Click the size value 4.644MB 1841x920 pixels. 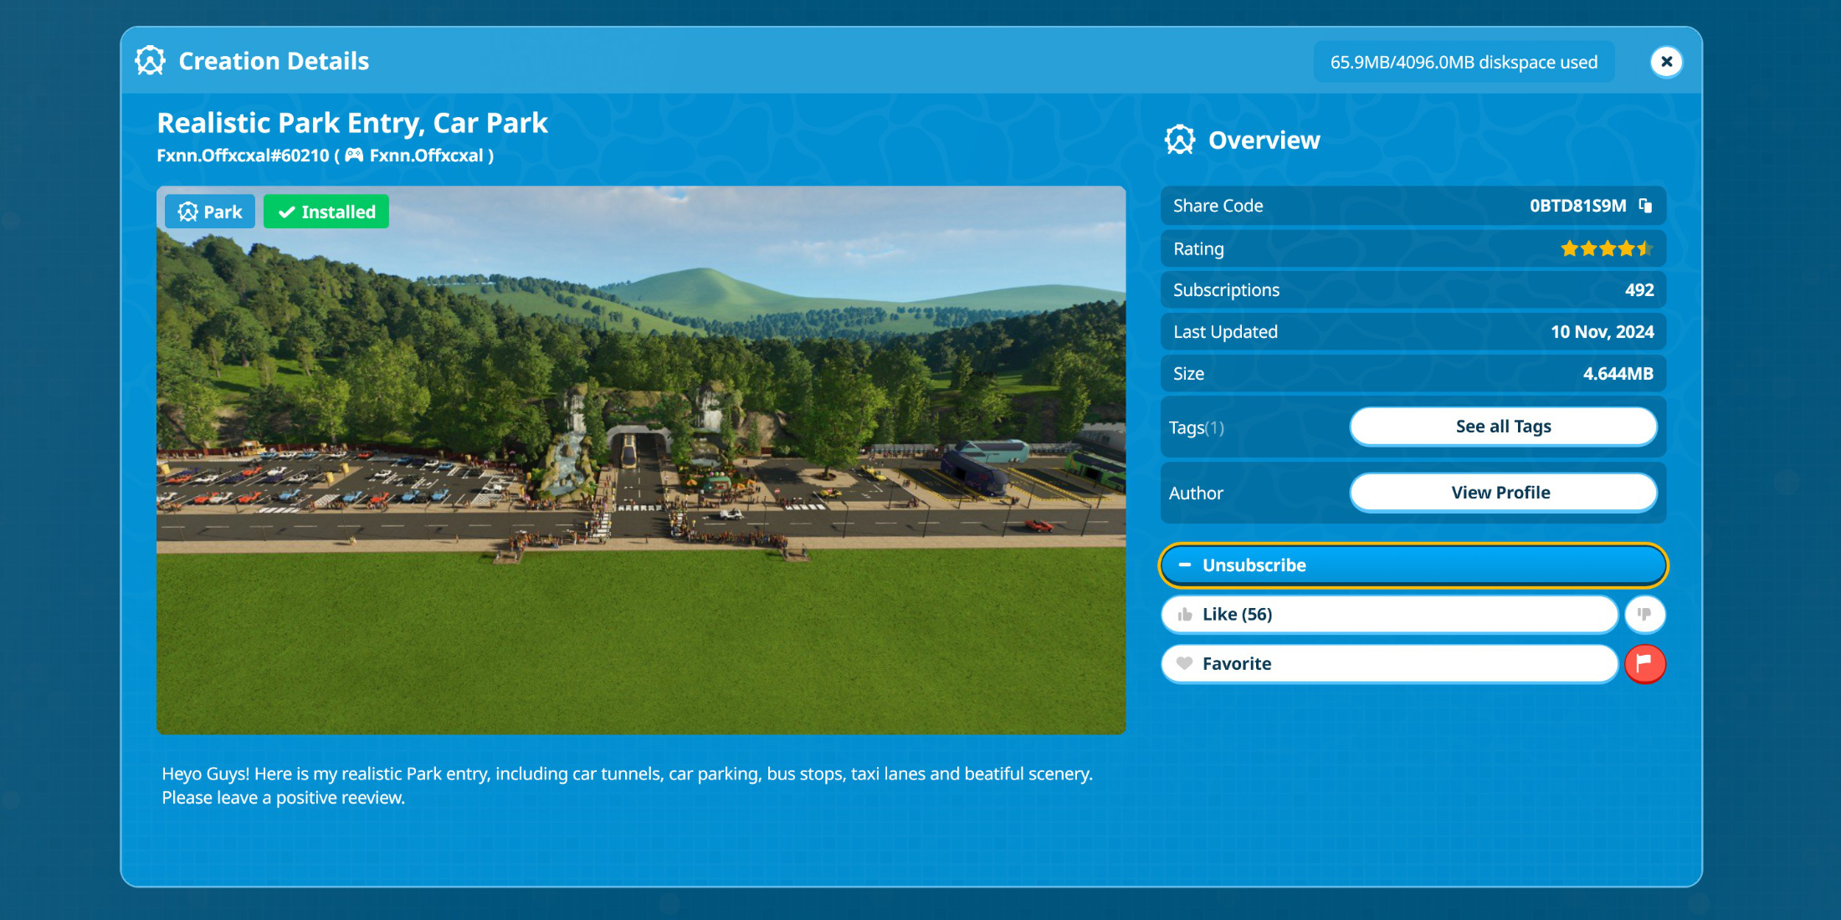(x=1618, y=374)
